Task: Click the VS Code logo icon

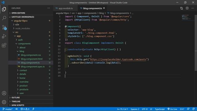Action: click(x=3, y=2)
